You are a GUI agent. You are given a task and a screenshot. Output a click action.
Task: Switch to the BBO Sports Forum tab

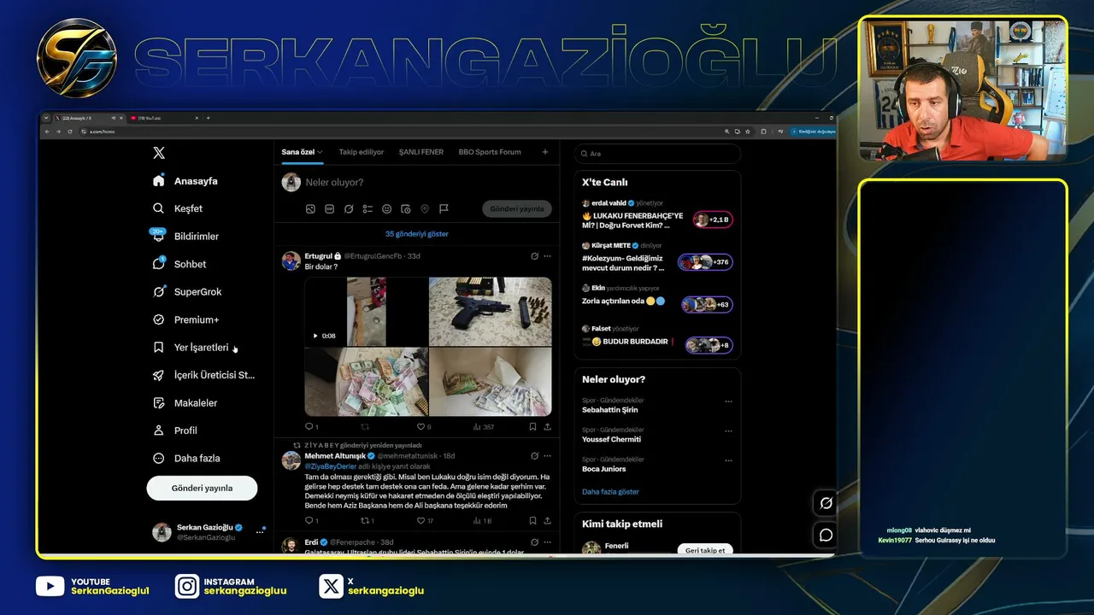490,152
